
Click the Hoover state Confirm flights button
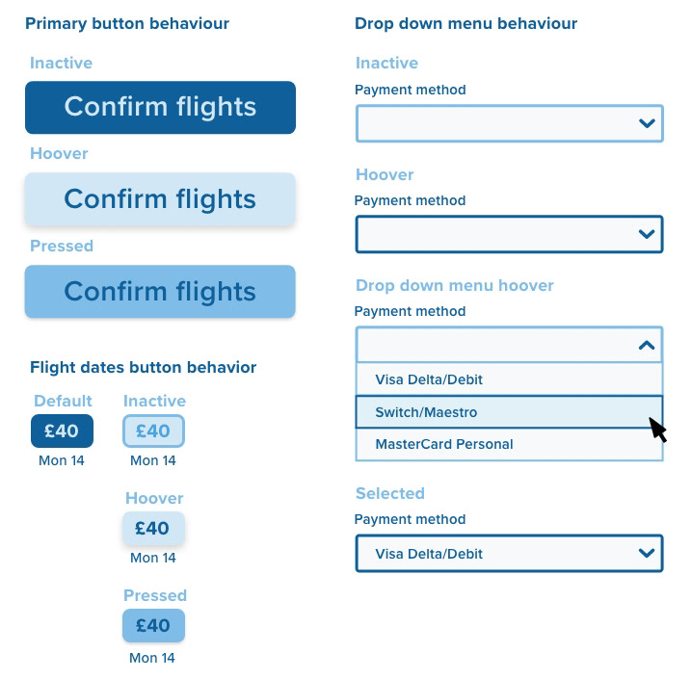click(x=160, y=199)
